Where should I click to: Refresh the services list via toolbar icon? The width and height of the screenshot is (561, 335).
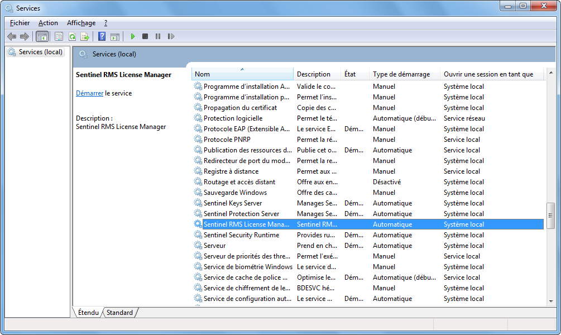pyautogui.click(x=72, y=36)
